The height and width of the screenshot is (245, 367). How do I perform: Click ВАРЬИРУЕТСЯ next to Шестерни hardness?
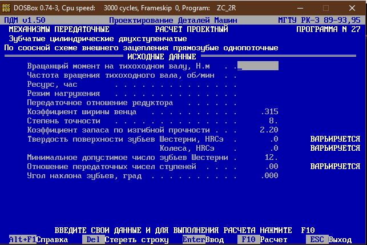(x=335, y=139)
